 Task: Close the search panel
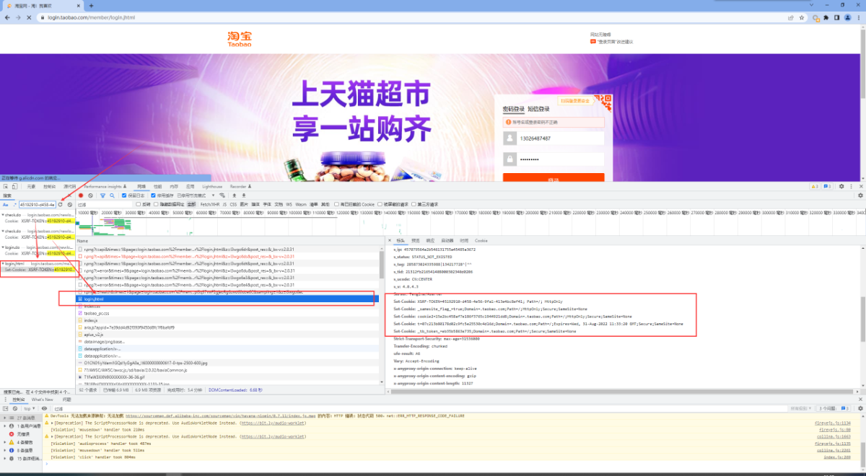[x=69, y=195]
